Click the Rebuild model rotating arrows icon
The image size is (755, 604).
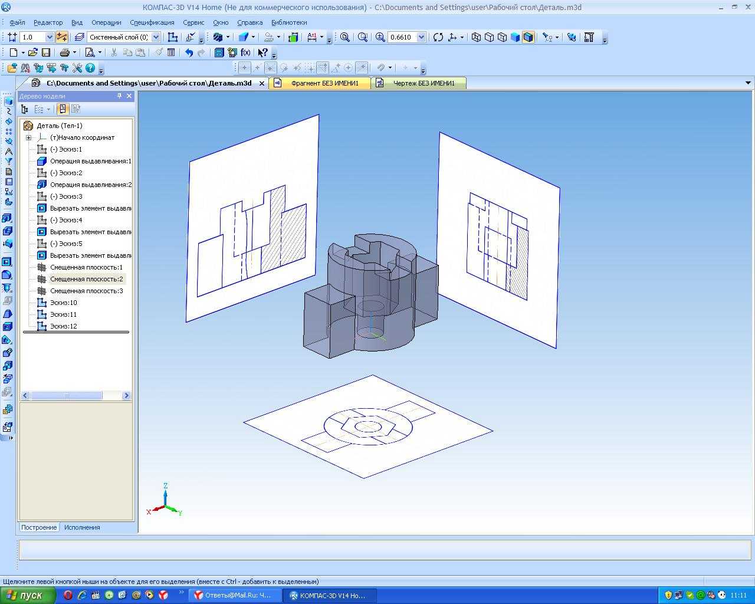[x=438, y=37]
